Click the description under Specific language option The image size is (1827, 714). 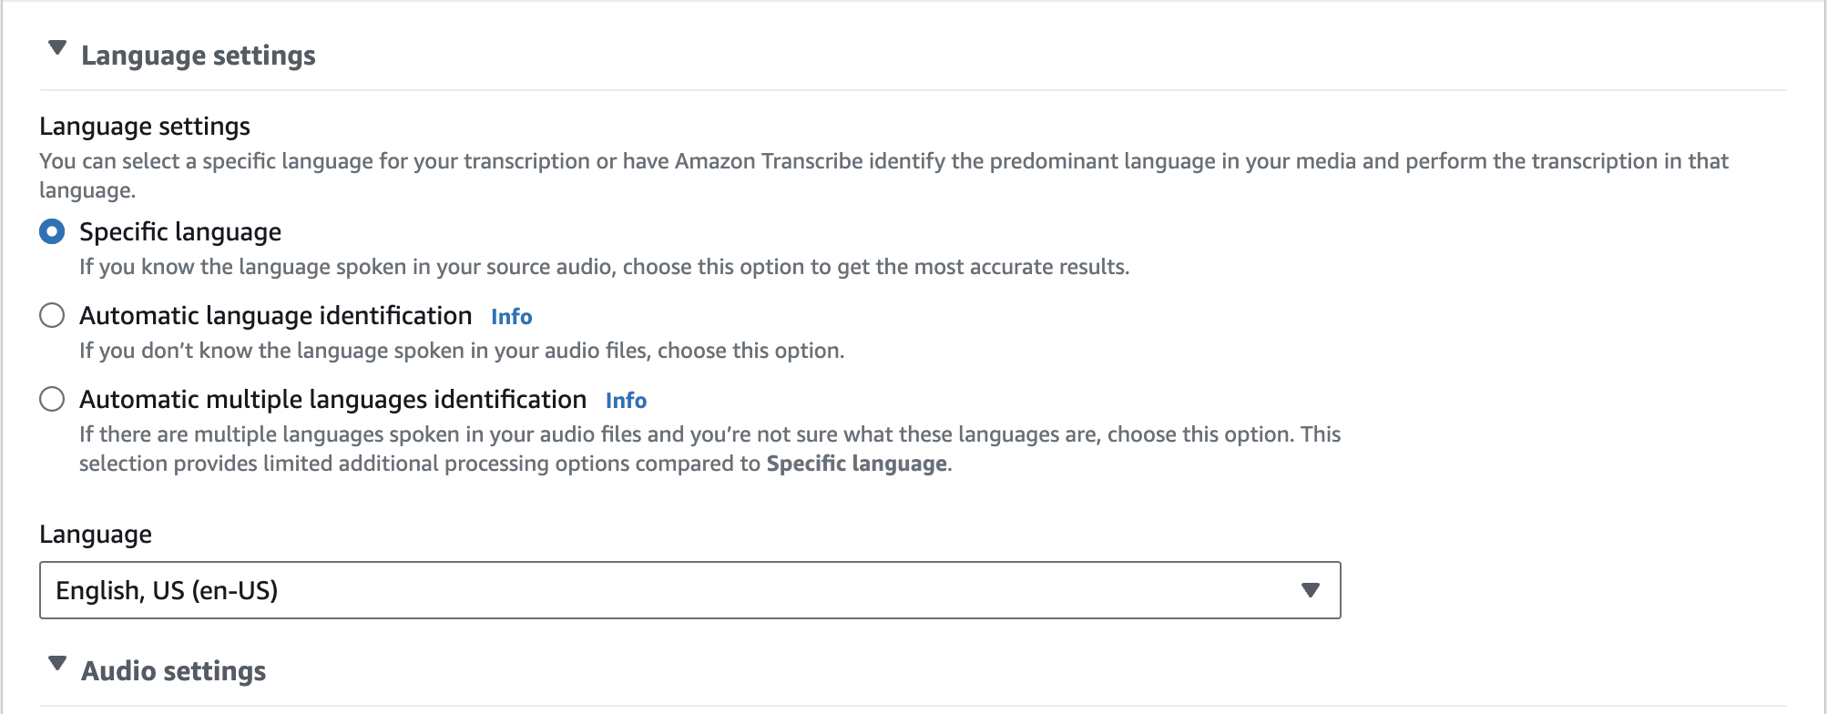[x=603, y=267]
